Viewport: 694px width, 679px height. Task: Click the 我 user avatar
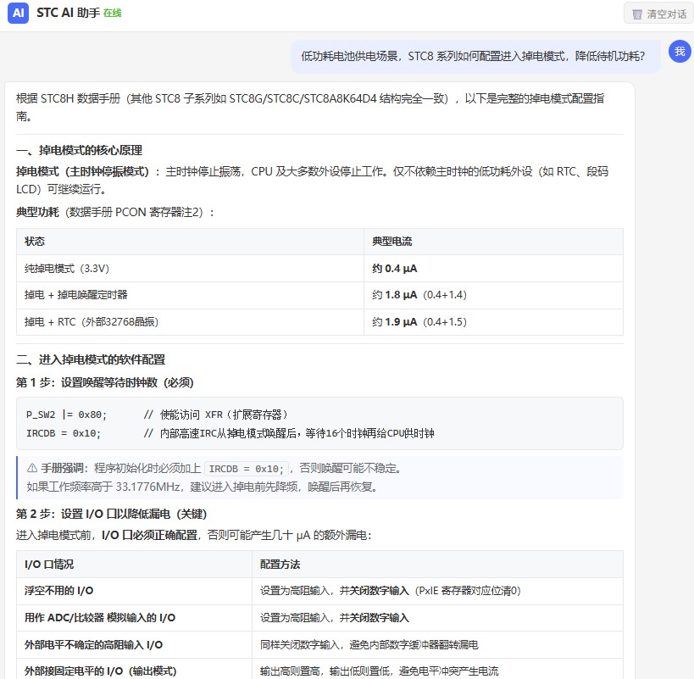680,52
